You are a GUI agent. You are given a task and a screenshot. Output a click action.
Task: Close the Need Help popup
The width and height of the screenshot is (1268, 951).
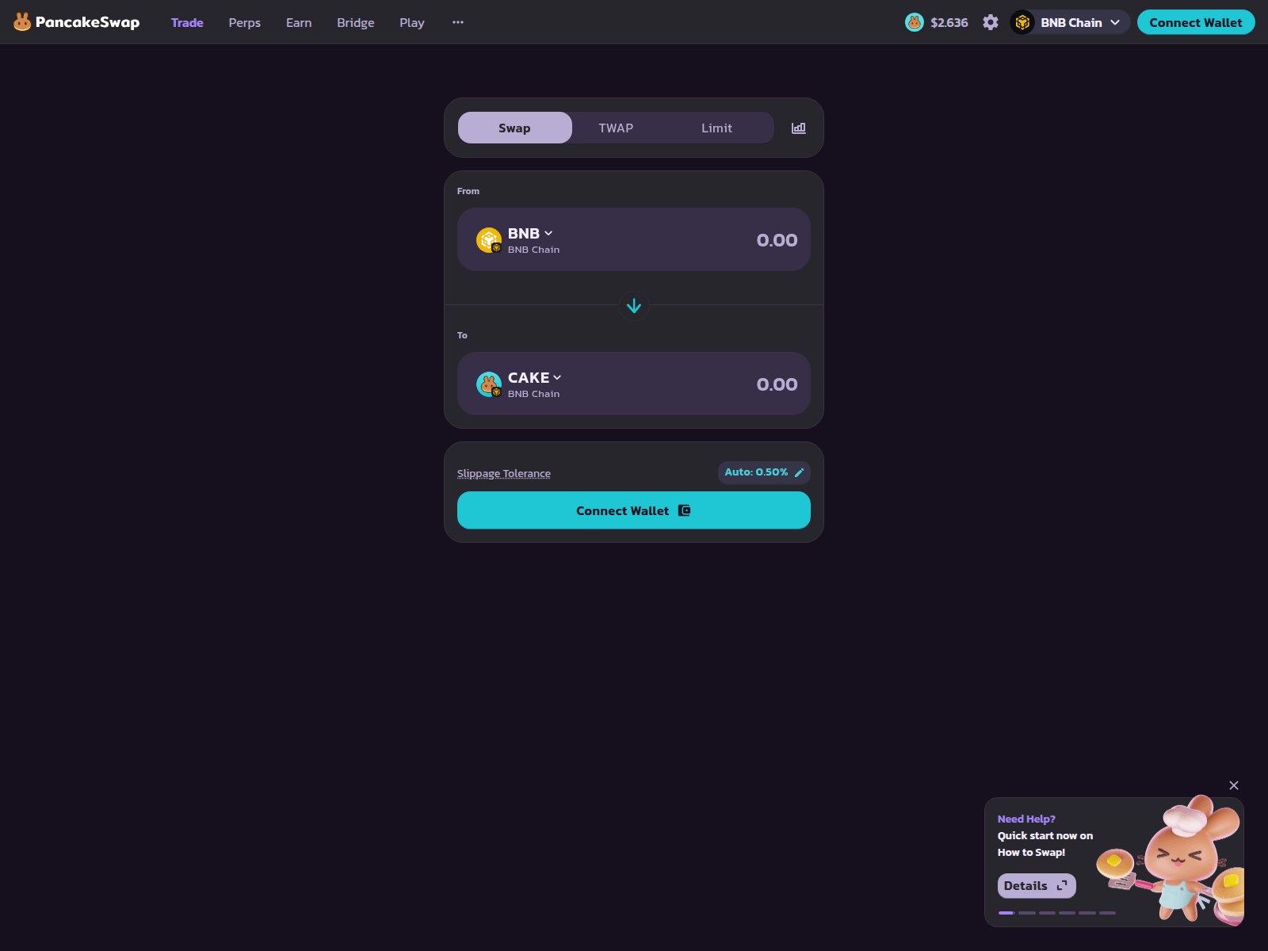[1234, 785]
